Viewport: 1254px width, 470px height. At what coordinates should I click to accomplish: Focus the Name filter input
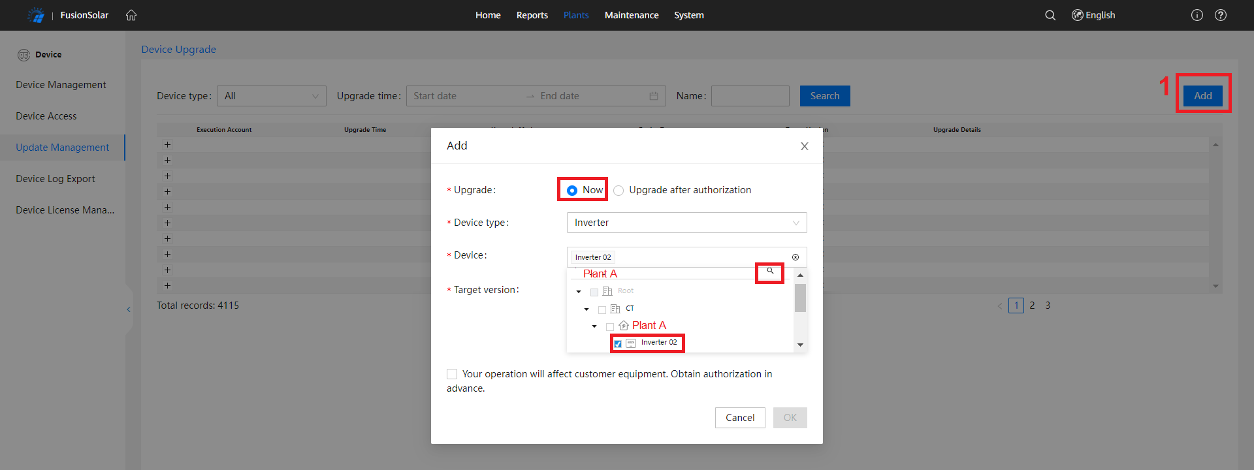pos(750,96)
